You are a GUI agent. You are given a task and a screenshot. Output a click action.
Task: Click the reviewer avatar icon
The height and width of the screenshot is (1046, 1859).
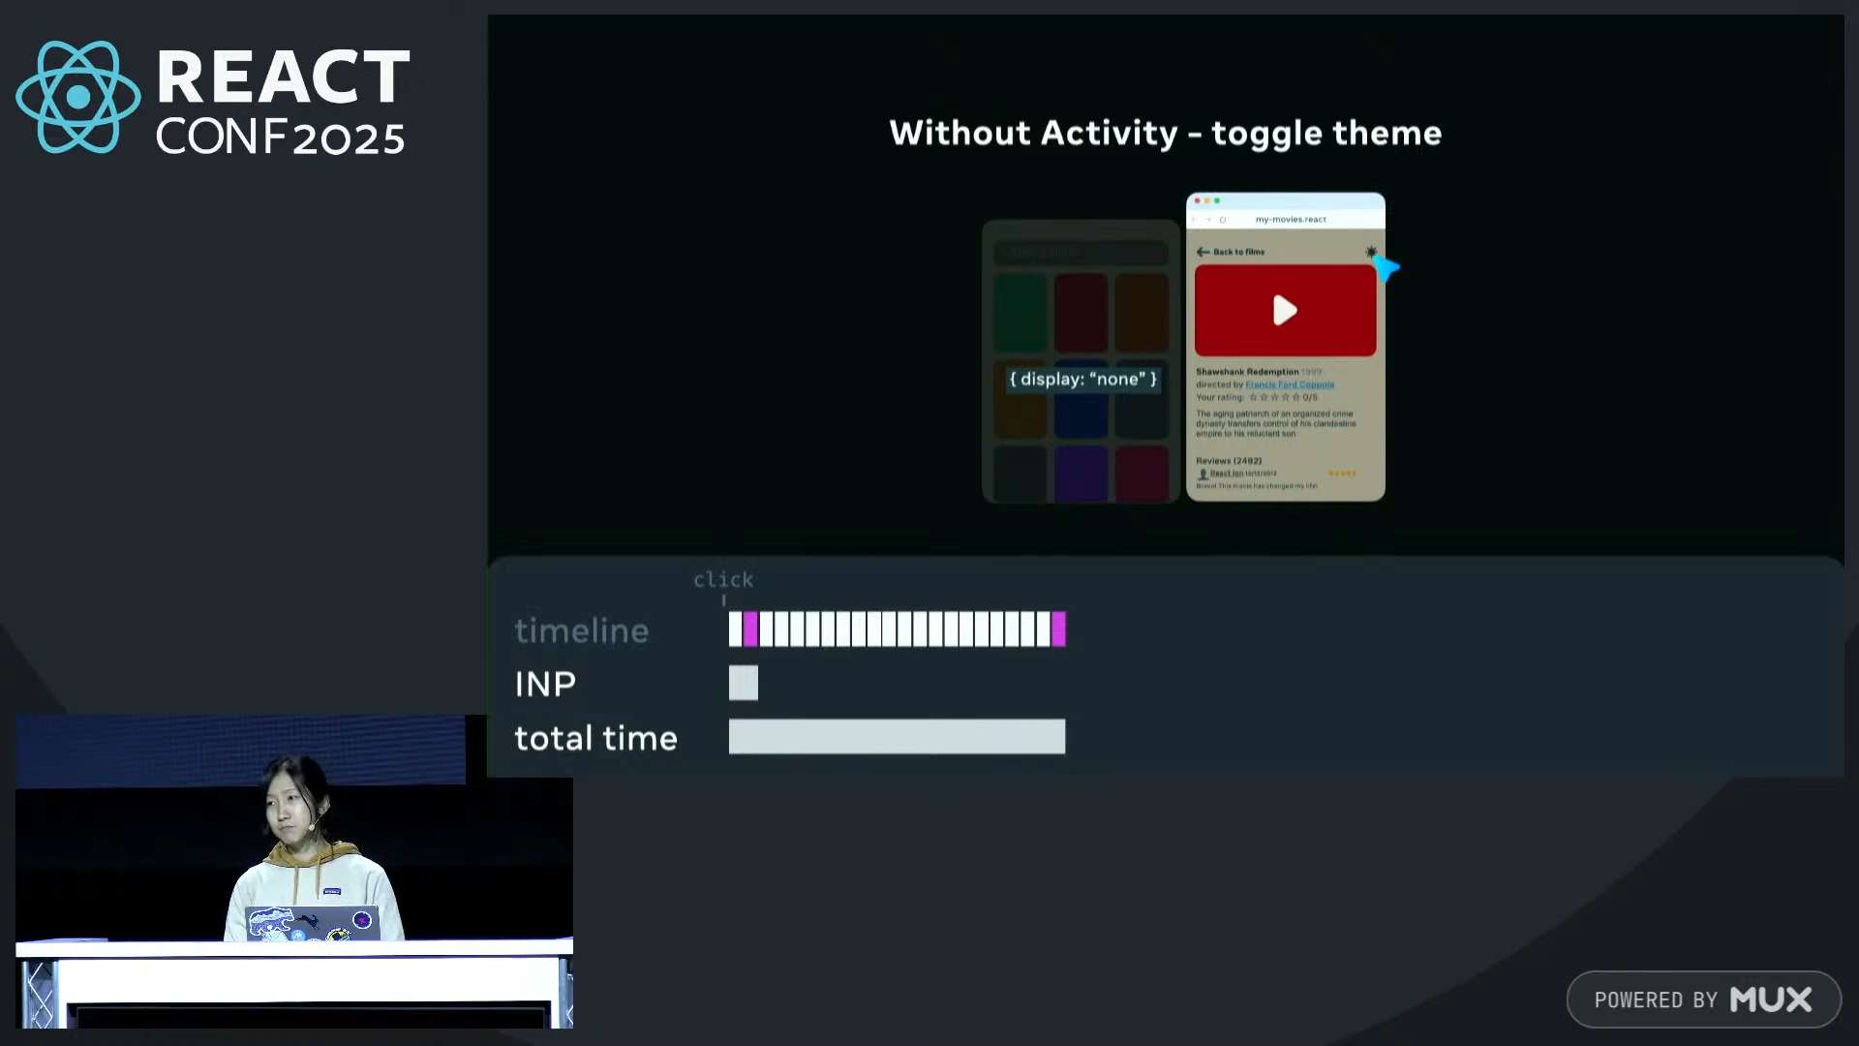point(1203,474)
